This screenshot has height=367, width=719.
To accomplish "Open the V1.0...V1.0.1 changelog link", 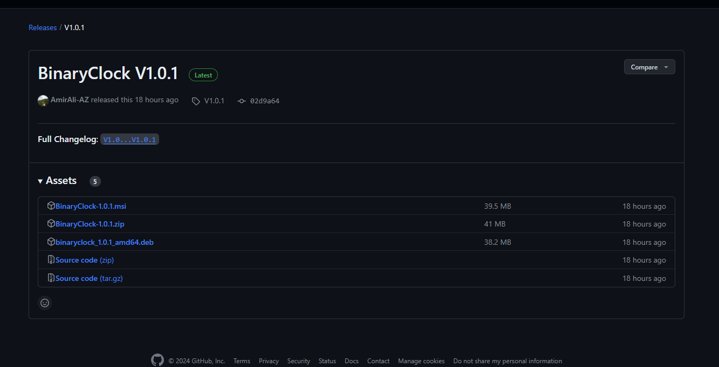I will coord(129,140).
